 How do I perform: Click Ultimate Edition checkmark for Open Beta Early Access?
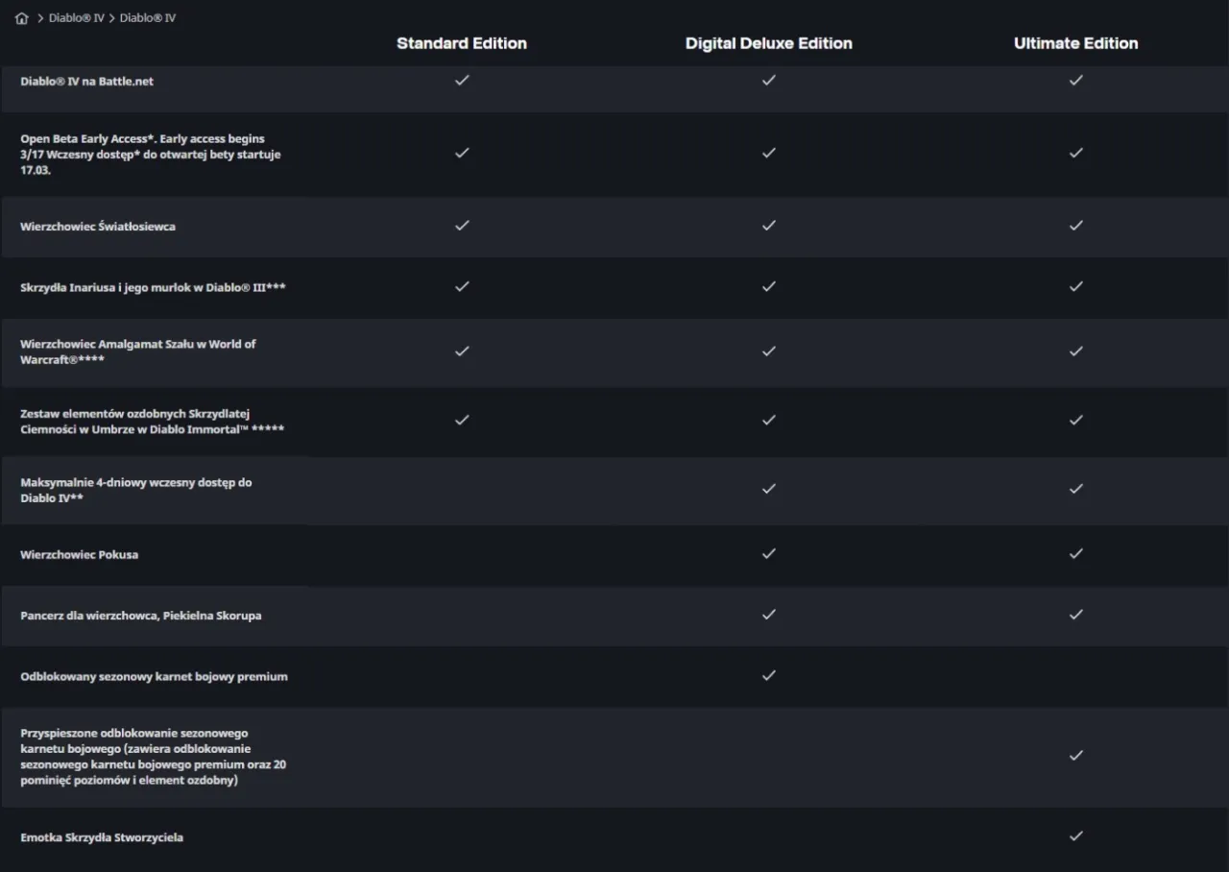[1075, 153]
